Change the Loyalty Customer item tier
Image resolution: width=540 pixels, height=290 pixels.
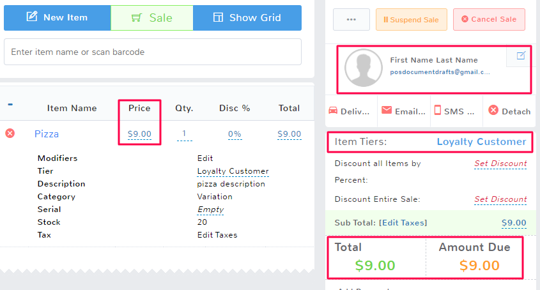click(x=481, y=142)
